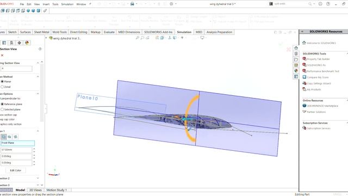The image size is (348, 196).
Task: Click the blue shaded cube icon in toolbar
Action: click(33, 10)
